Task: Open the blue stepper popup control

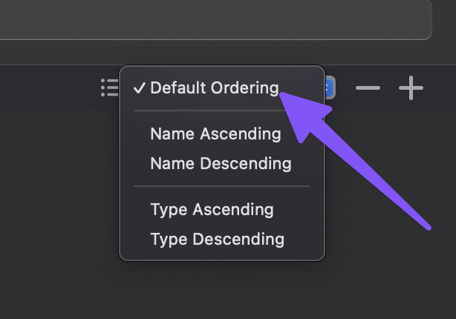Action: (330, 88)
